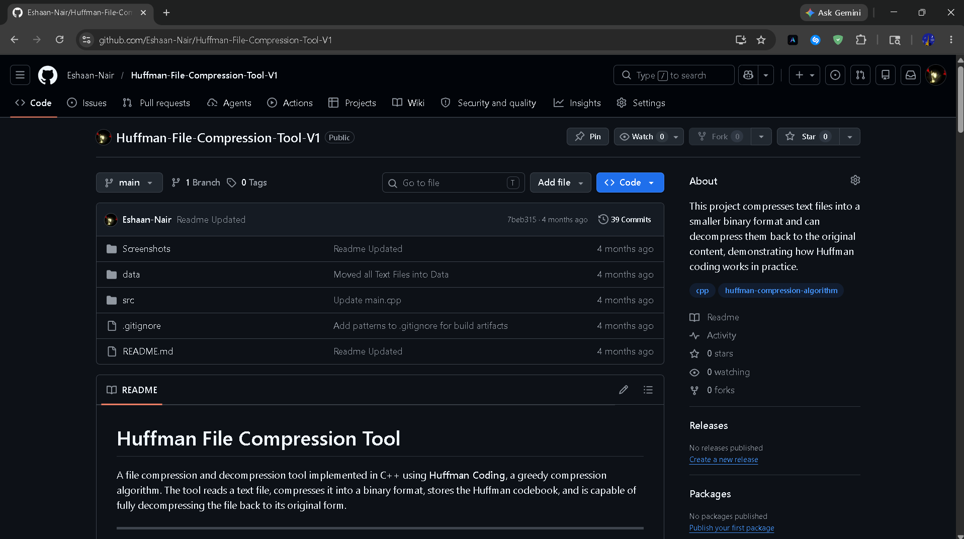This screenshot has width=964, height=539.
Task: Open the cpp topic tag
Action: [x=702, y=290]
